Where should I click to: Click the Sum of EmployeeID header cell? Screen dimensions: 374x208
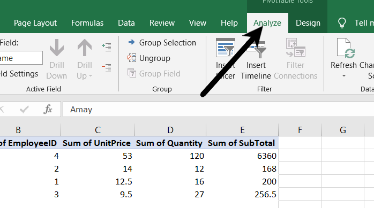[31, 143]
